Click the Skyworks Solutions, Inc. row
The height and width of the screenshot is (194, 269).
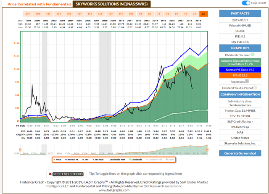coord(240,143)
